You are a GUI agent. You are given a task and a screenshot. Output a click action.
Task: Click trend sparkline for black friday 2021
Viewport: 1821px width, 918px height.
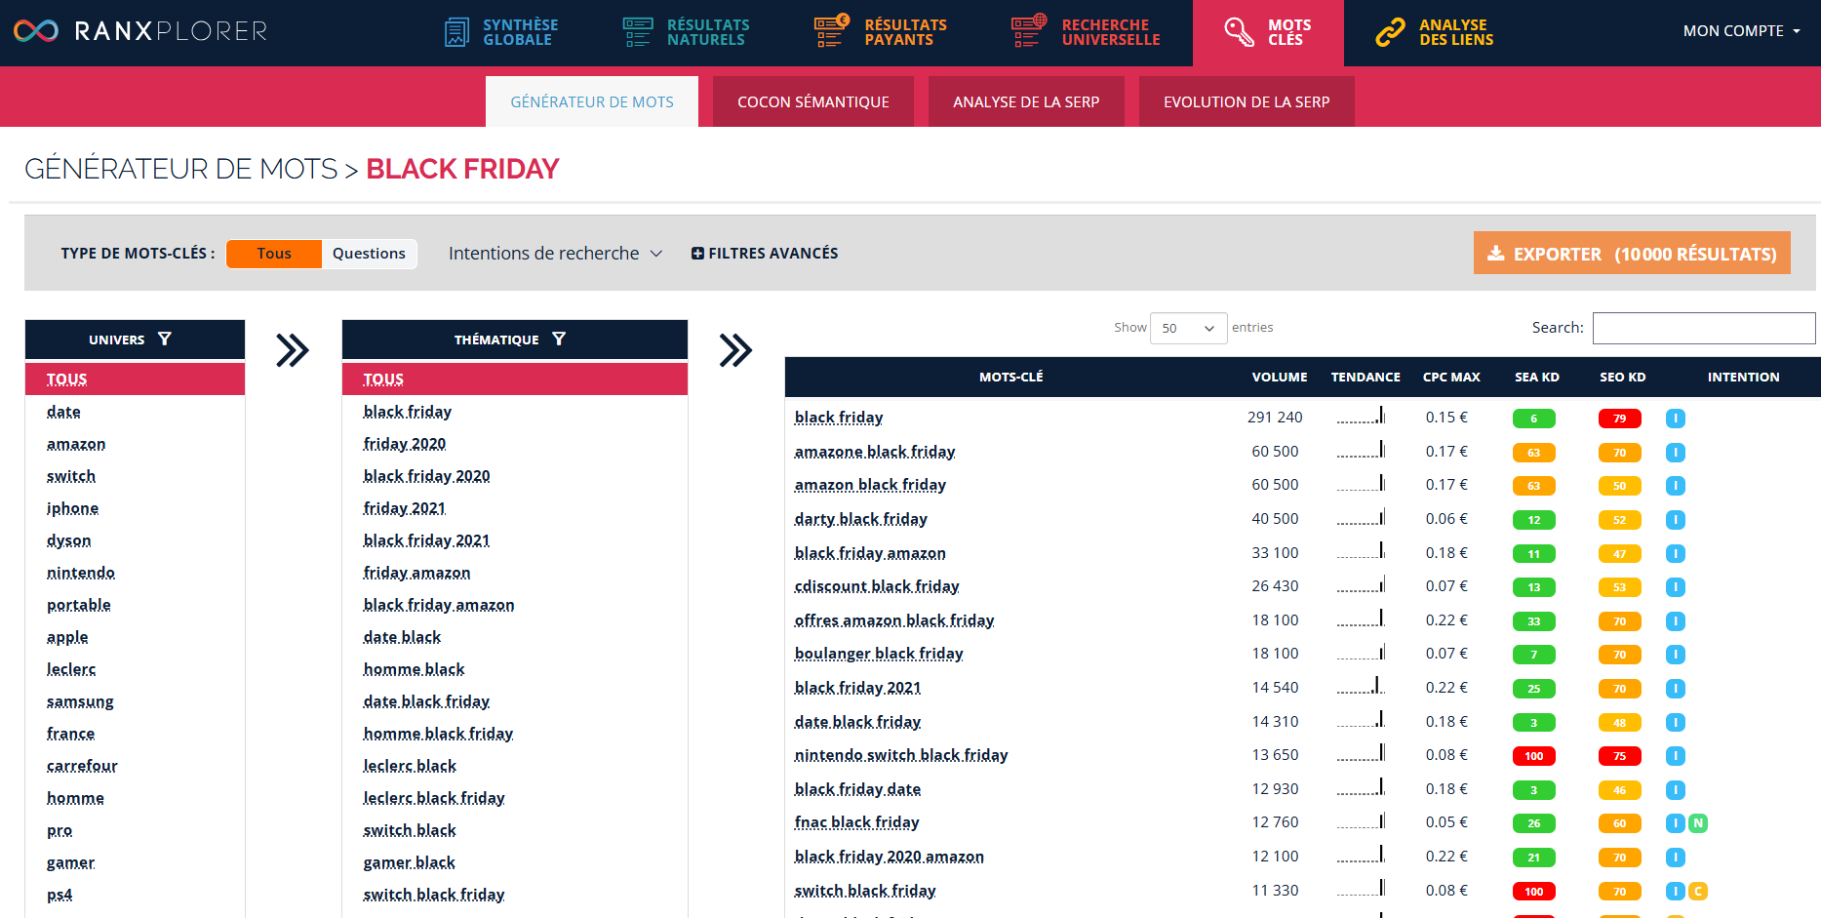coord(1362,687)
